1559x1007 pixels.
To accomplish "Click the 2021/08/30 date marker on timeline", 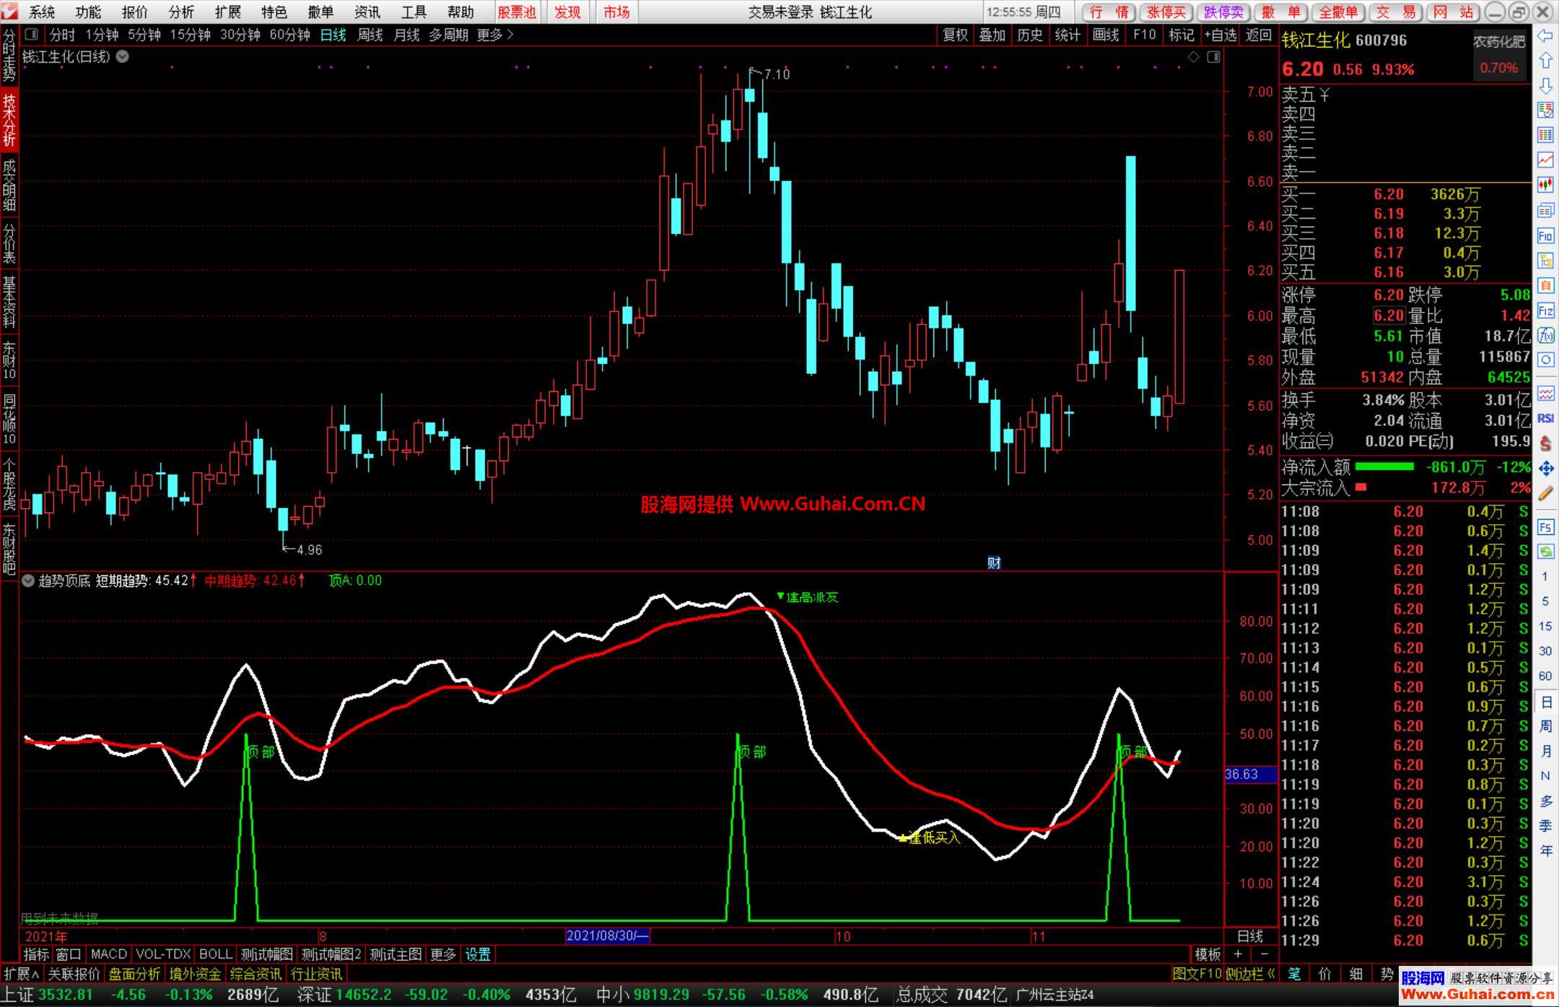I will click(x=608, y=936).
